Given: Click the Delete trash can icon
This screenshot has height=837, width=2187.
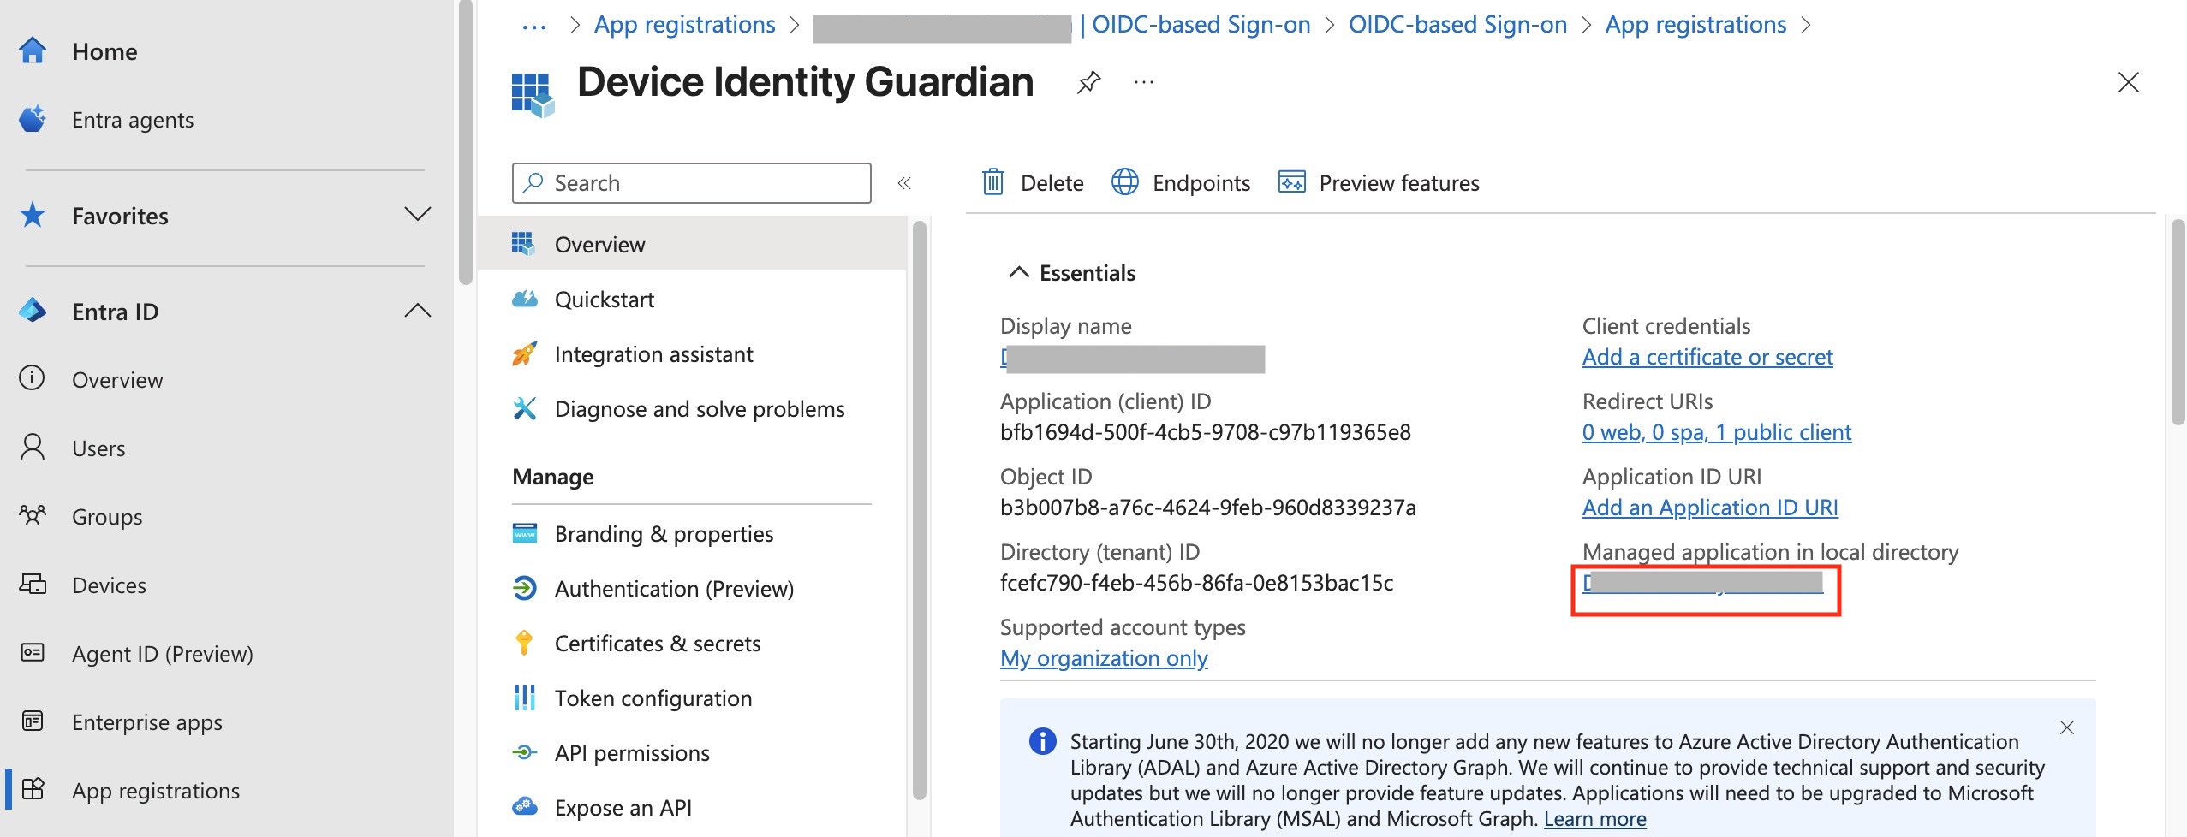Looking at the screenshot, I should 992,182.
